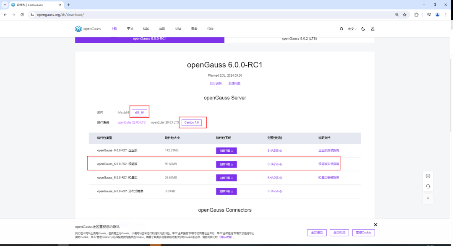Select the AArch64 architecture option
The image size is (453, 246).
coord(123,112)
